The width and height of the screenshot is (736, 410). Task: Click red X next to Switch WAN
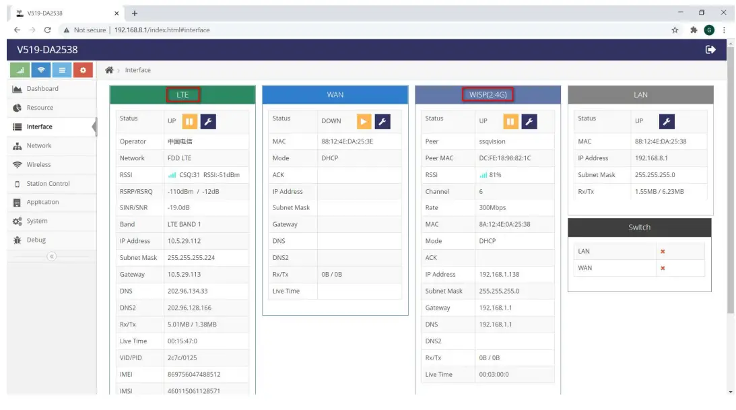pyautogui.click(x=663, y=269)
